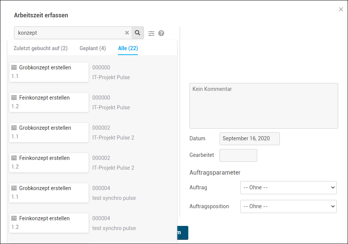Select Grobkonzept erstellen under IT-Projekt Pulse 2
This screenshot has height=244, width=348.
click(49, 132)
